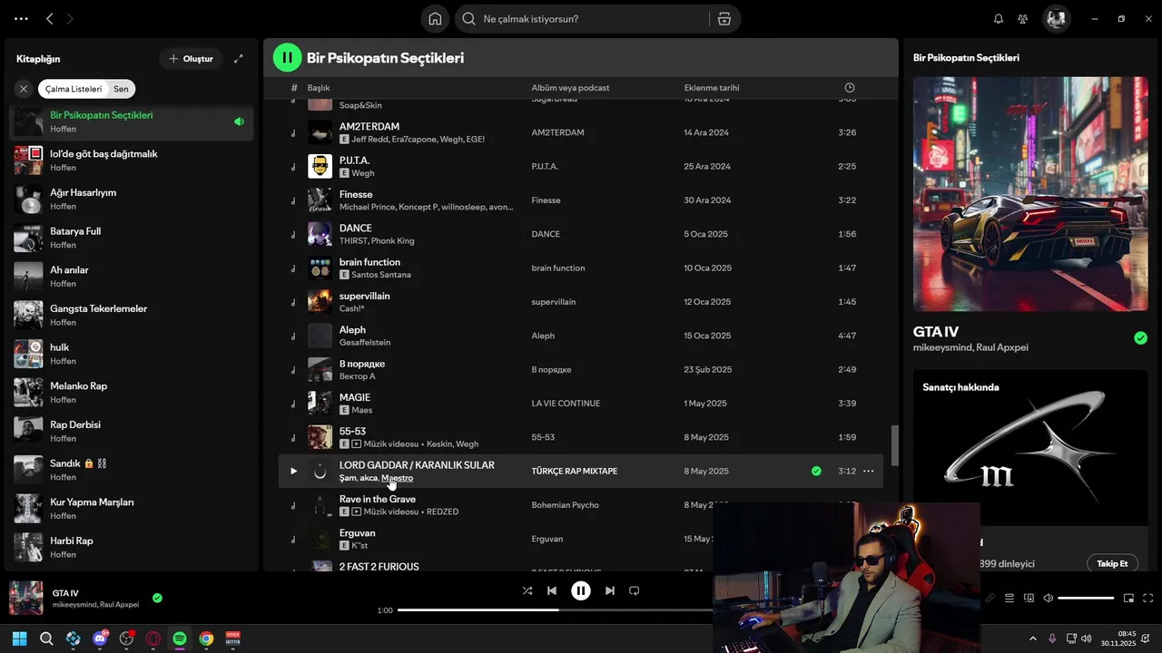The image size is (1162, 653).
Task: Open the mini player icon
Action: (x=1128, y=598)
